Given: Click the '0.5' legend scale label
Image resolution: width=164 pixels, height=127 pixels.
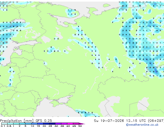Looking at the screenshot, I should point(9,126).
